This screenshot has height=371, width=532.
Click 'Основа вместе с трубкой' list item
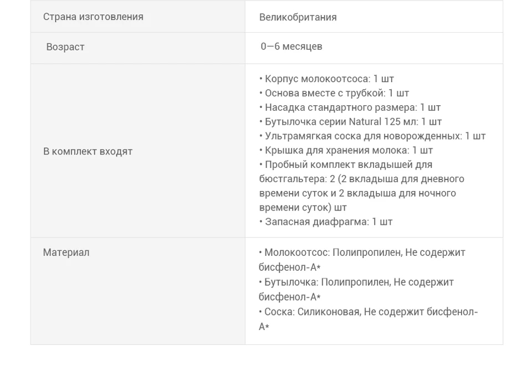tap(334, 93)
